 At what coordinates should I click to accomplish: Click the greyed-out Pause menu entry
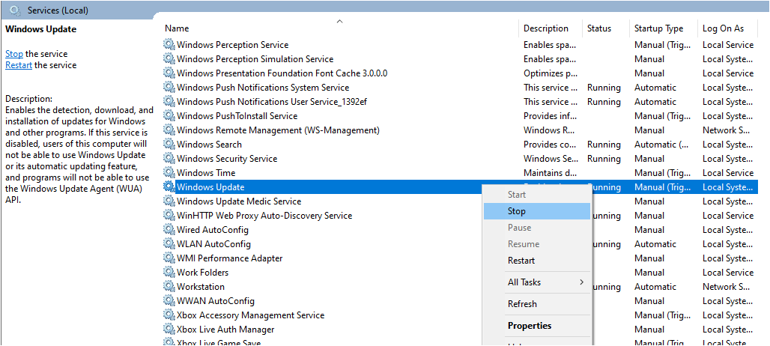[x=537, y=228]
